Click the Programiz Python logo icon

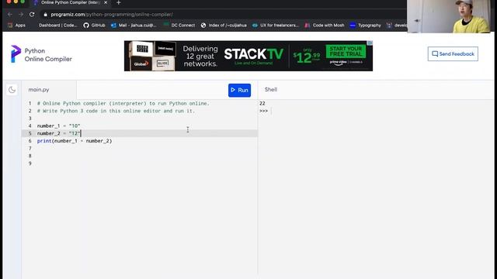coord(16,53)
